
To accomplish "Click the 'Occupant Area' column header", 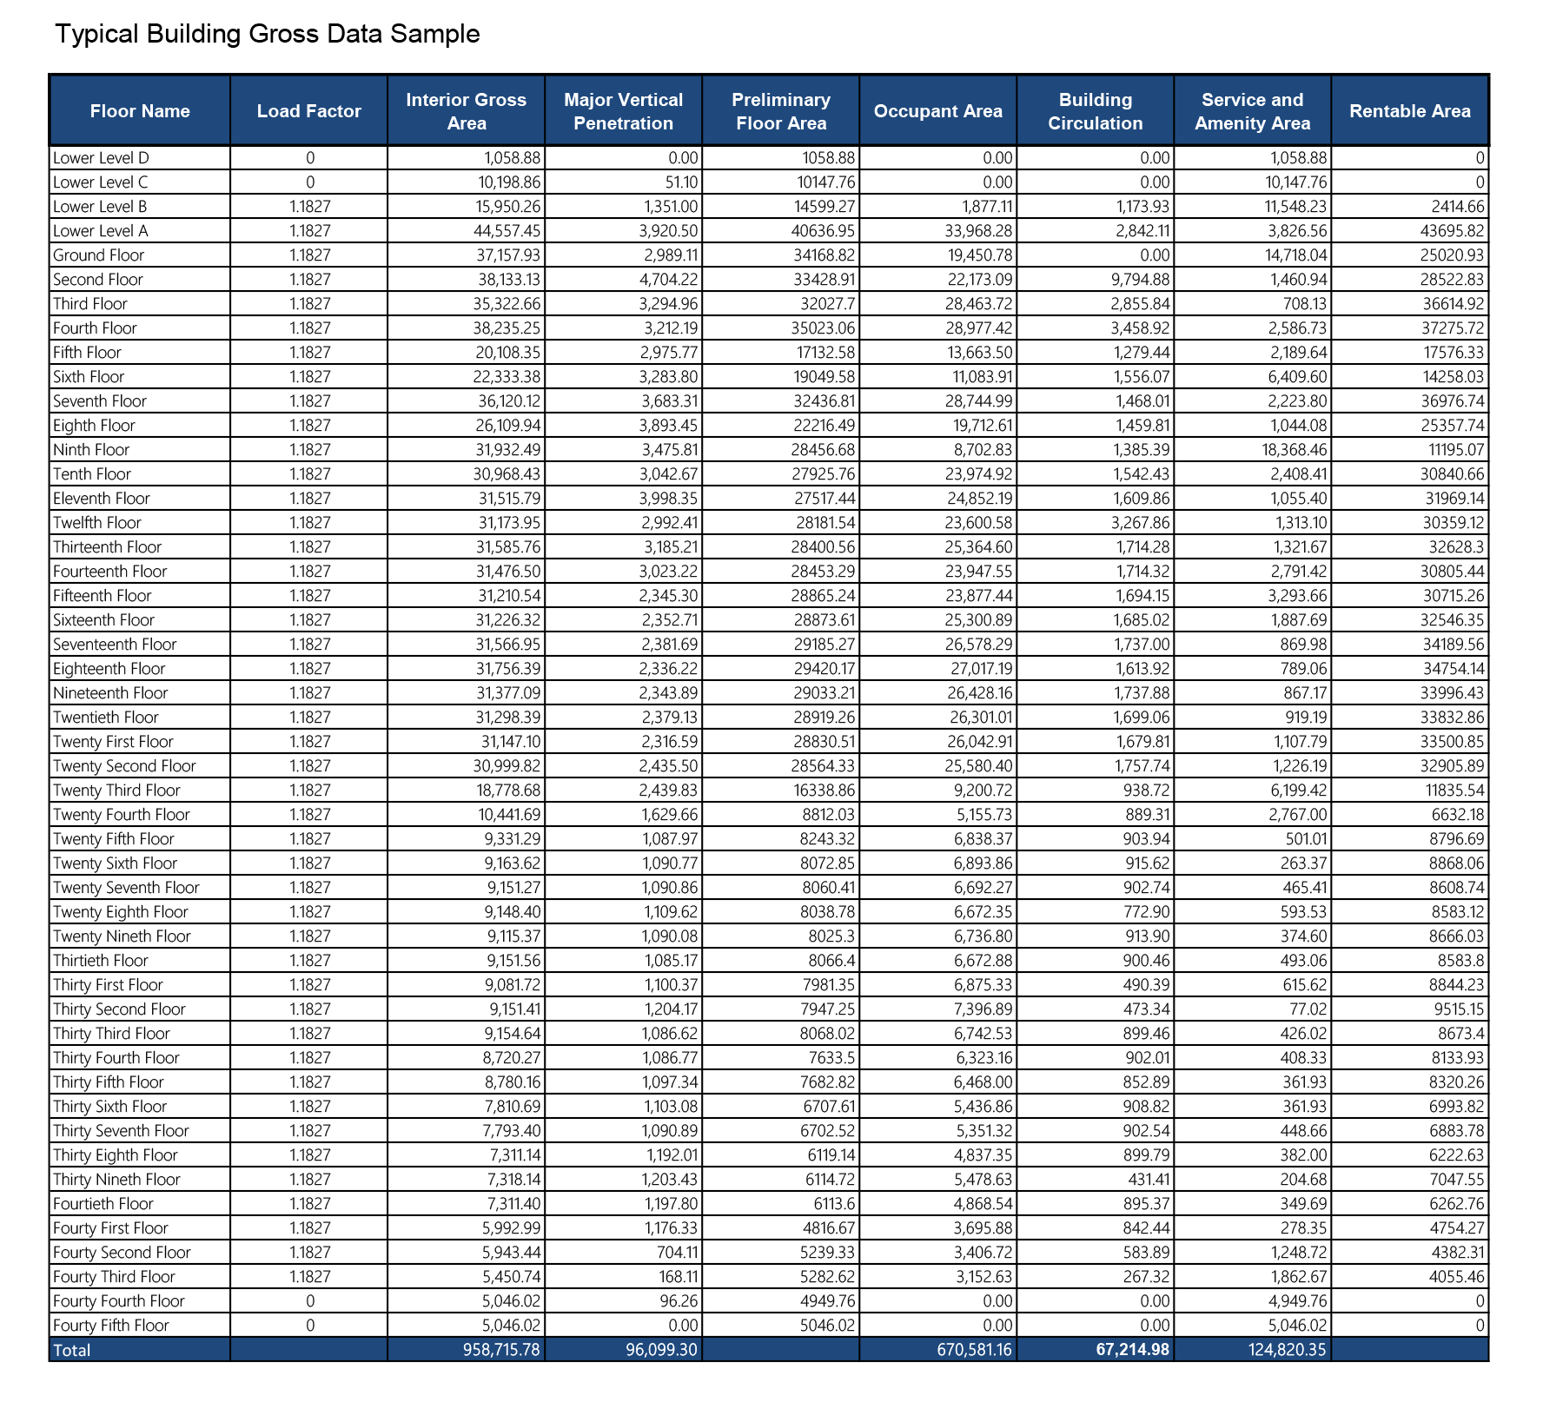I will [x=938, y=111].
